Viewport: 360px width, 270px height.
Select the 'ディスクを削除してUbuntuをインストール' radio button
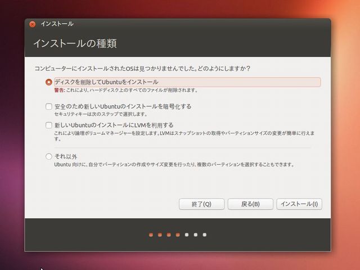point(49,82)
